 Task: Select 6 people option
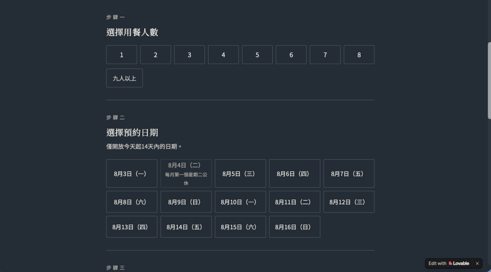pos(291,55)
